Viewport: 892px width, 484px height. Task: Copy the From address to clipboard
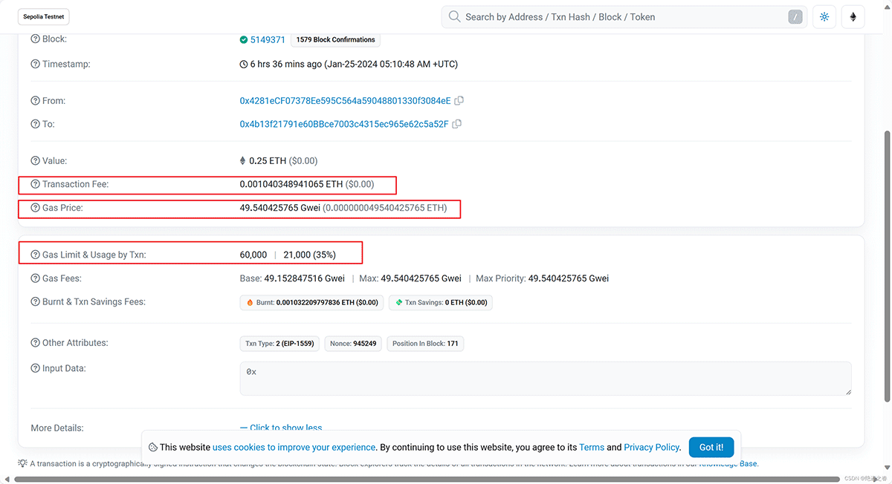click(x=459, y=101)
